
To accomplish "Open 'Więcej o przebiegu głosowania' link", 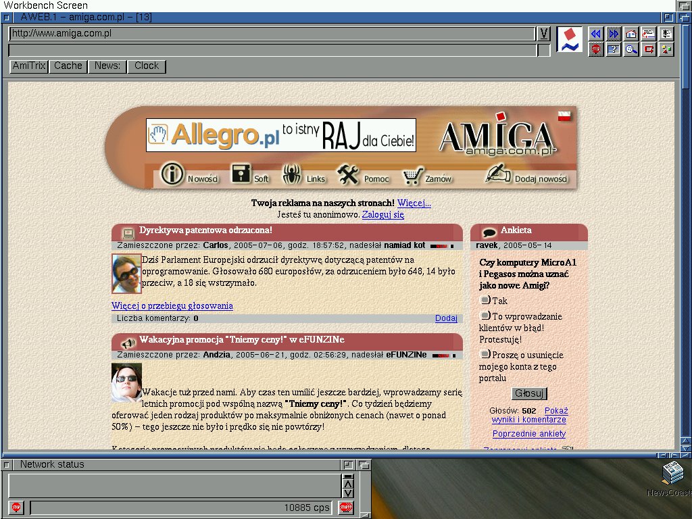I will [172, 305].
